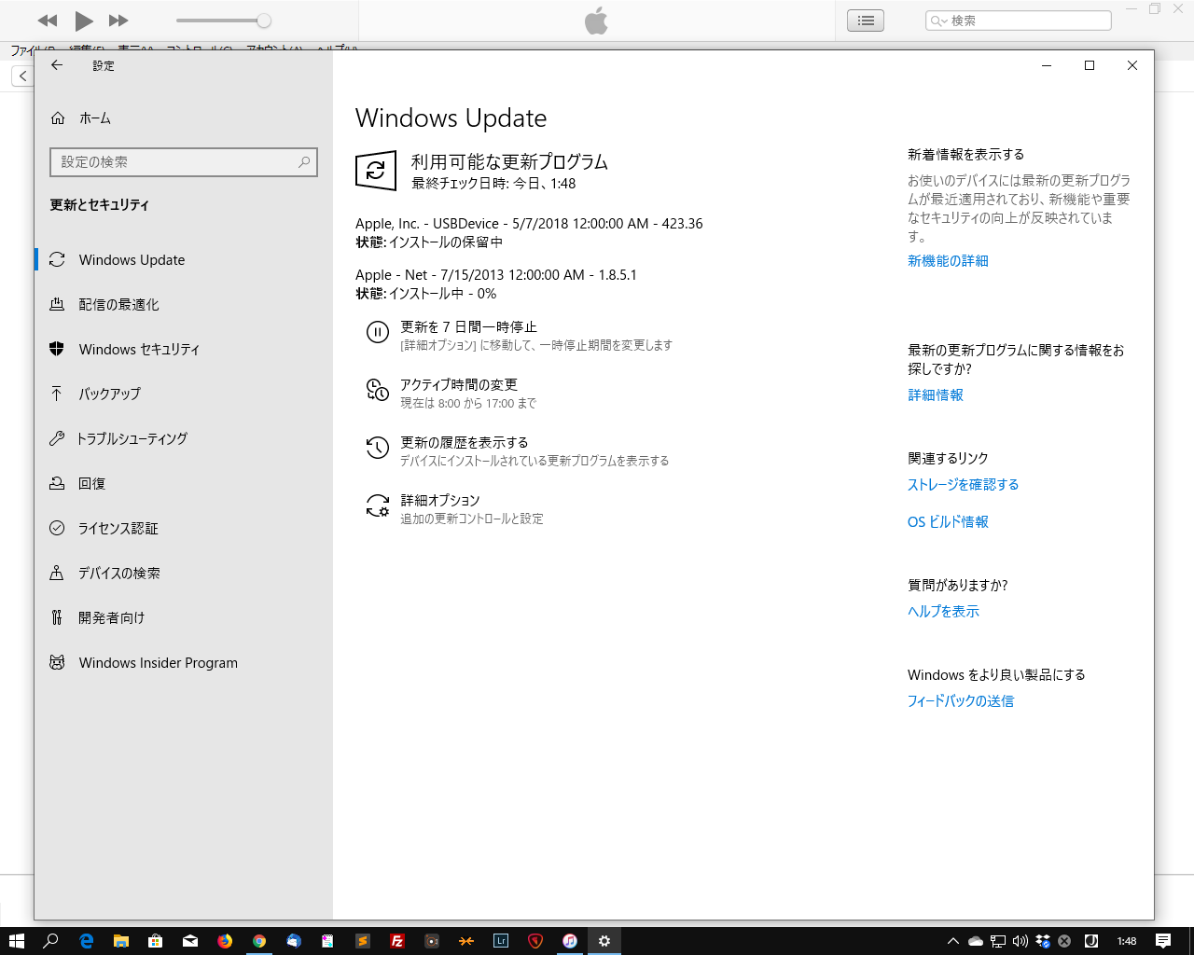
Task: Open the OS ビルド情報 link
Action: (x=948, y=522)
